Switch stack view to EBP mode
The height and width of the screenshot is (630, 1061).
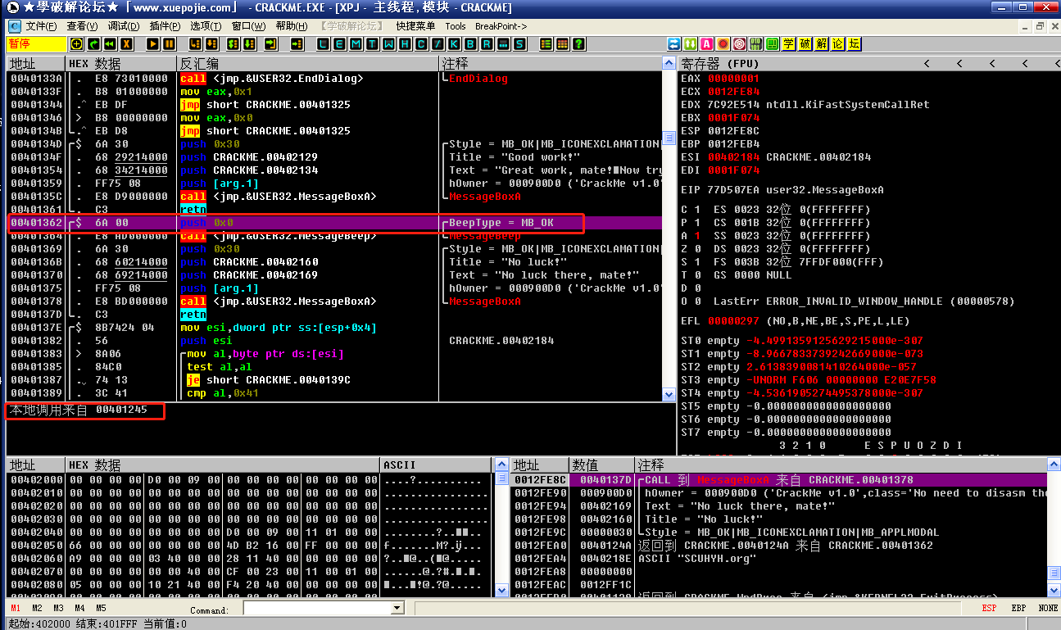pyautogui.click(x=1018, y=608)
